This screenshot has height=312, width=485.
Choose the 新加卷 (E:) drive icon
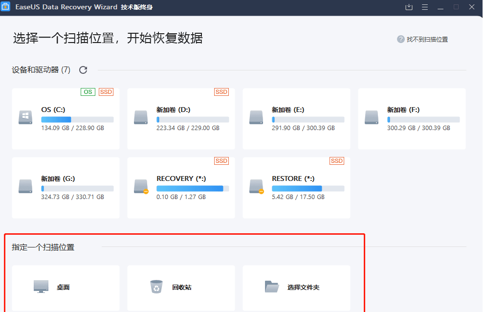(x=256, y=117)
